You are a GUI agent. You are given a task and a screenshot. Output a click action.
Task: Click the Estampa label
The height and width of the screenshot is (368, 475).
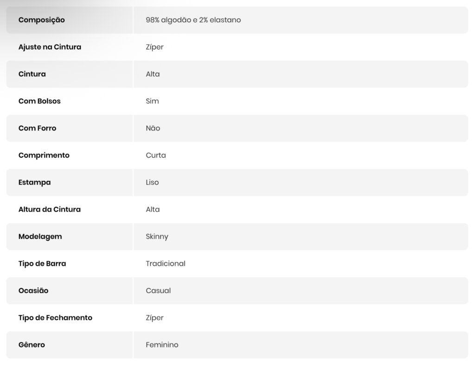click(34, 182)
